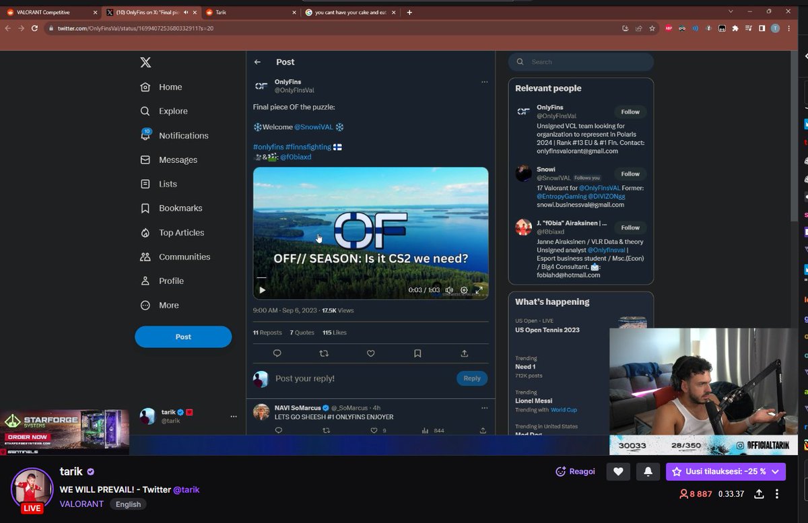Like the NAVI SoMarcus reply
Image resolution: width=808 pixels, height=523 pixels.
pyautogui.click(x=374, y=430)
